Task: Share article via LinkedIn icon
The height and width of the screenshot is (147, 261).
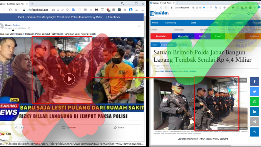Action: (254, 112)
